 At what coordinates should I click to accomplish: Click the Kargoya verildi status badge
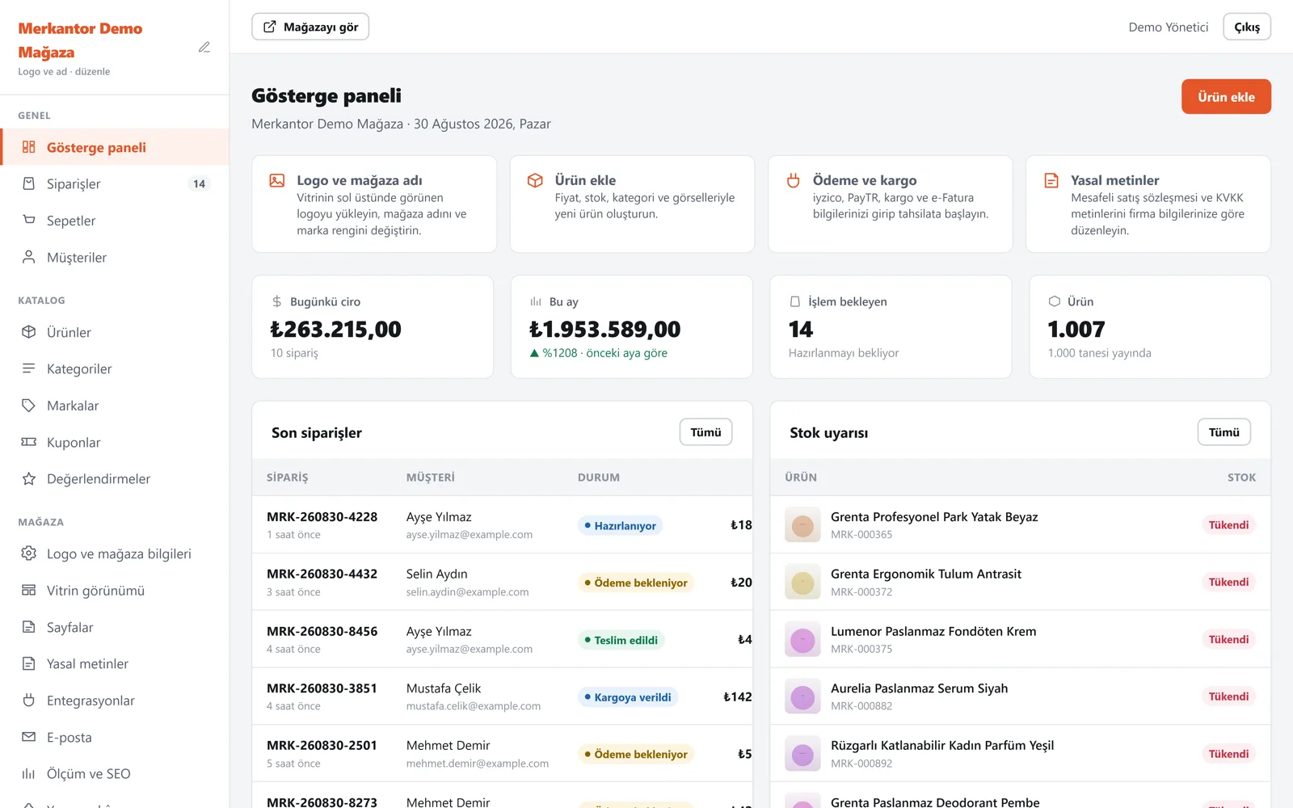[x=627, y=697]
